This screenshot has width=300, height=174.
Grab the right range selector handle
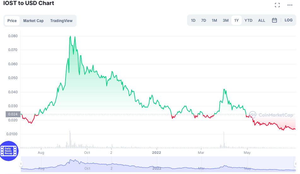(295, 164)
